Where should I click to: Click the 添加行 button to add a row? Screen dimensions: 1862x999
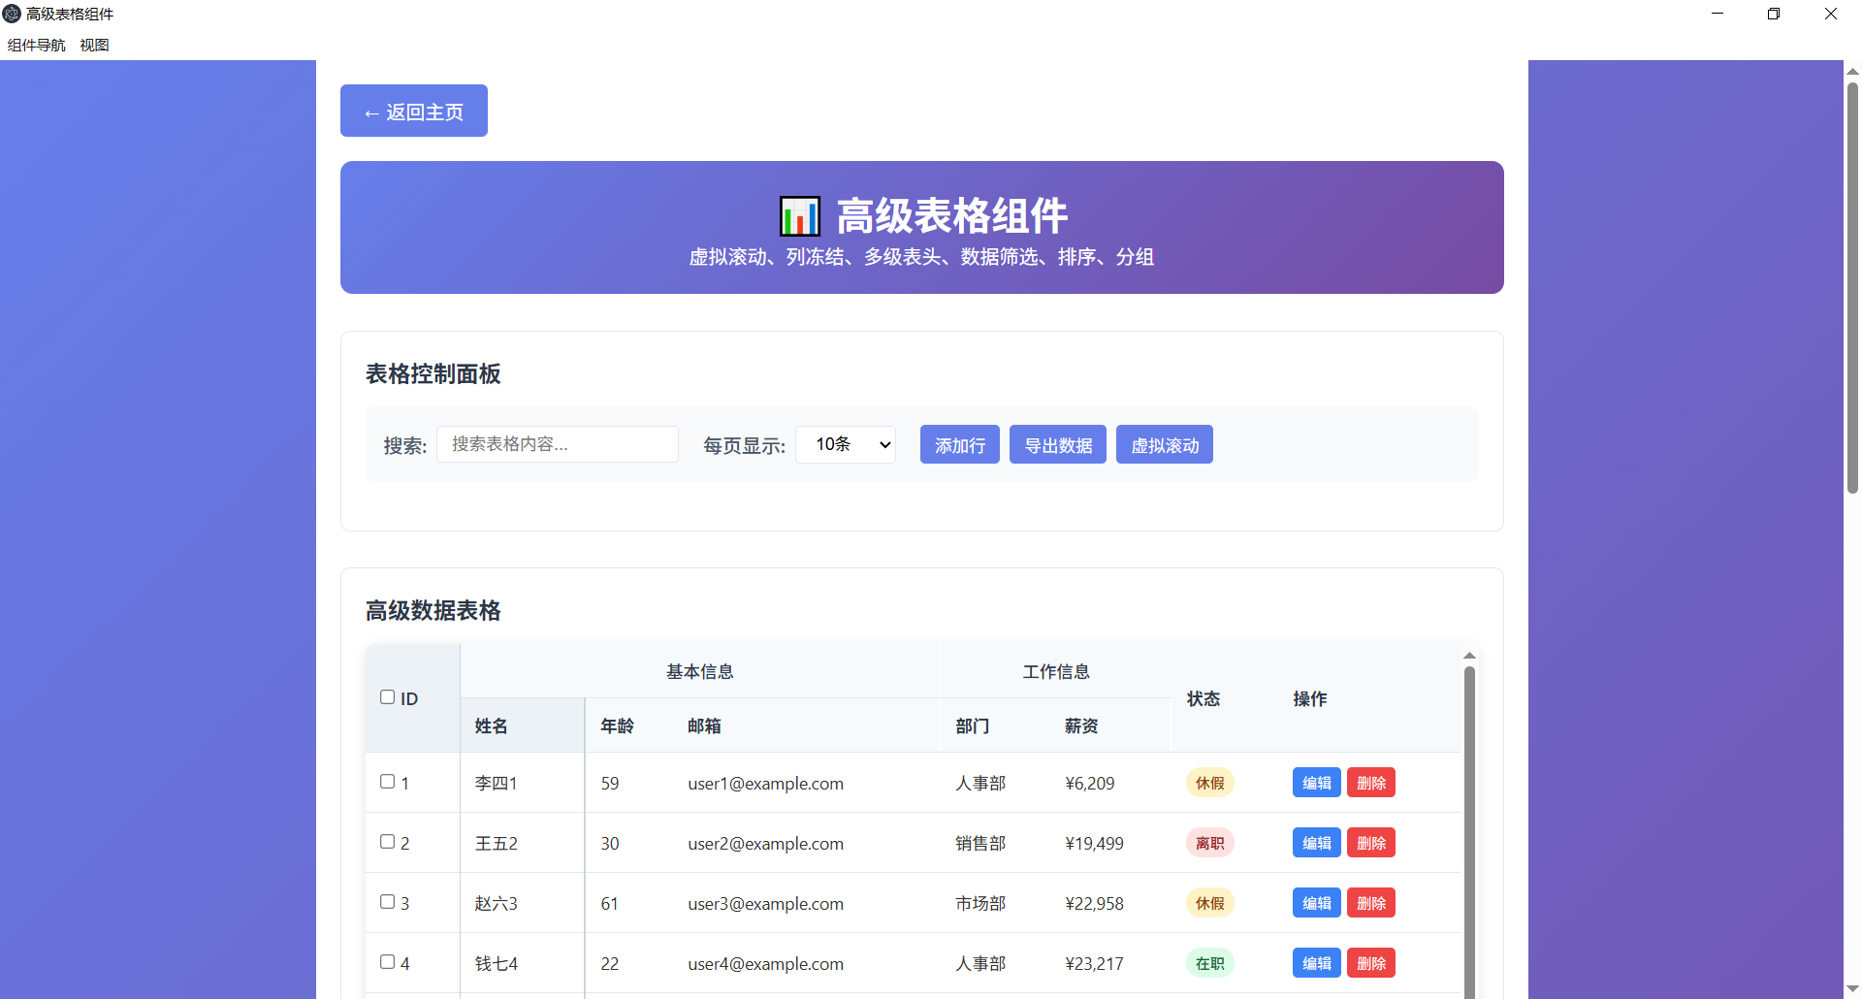[x=959, y=443]
